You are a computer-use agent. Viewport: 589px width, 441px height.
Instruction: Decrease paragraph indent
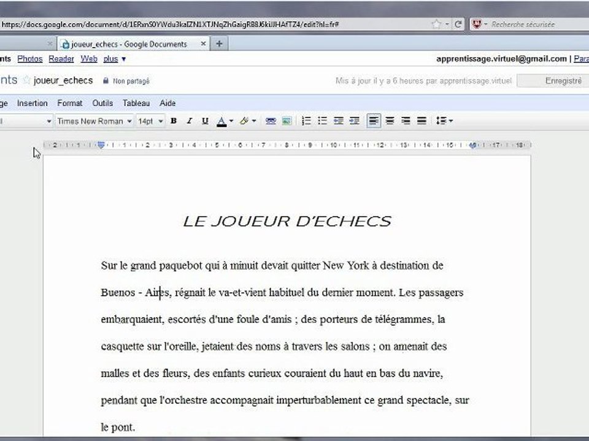pyautogui.click(x=339, y=121)
